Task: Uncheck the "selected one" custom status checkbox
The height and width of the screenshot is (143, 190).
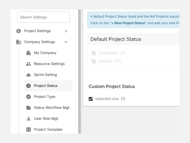Action: pos(91,99)
